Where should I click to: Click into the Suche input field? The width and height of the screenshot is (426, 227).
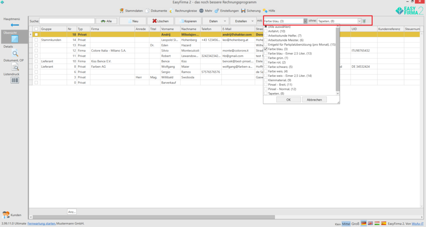pyautogui.click(x=67, y=21)
